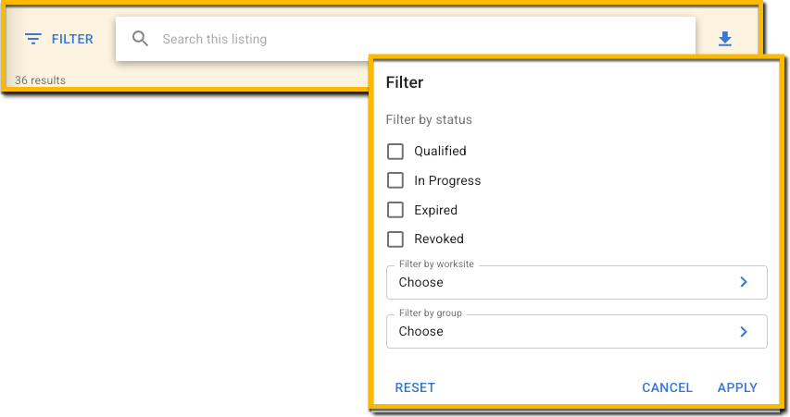Focus the Search this listing field
The height and width of the screenshot is (417, 790).
point(417,39)
